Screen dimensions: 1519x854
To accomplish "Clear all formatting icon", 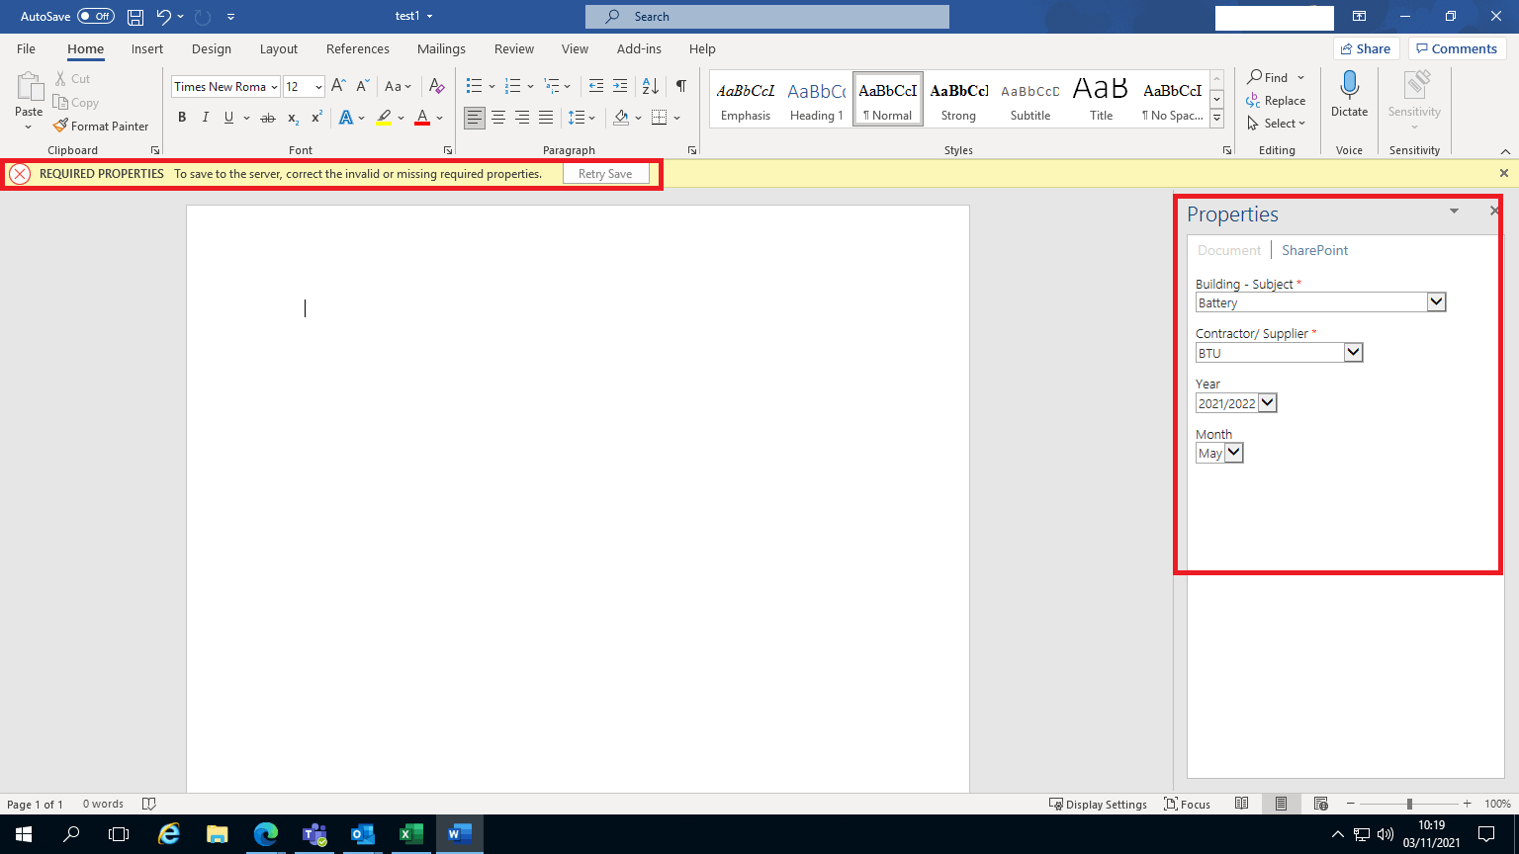I will [x=437, y=86].
